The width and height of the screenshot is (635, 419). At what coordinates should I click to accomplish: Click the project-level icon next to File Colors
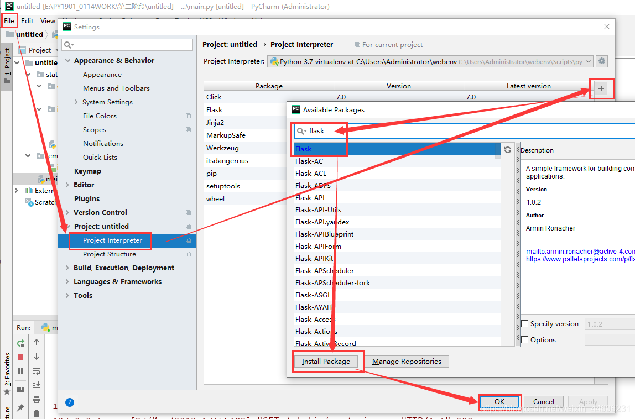coord(188,116)
